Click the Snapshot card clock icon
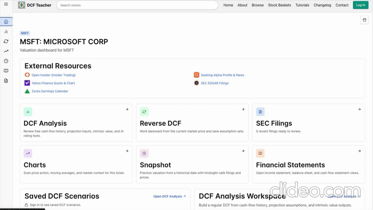Image resolution: width=373 pixels, height=210 pixels. pyautogui.click(x=144, y=154)
